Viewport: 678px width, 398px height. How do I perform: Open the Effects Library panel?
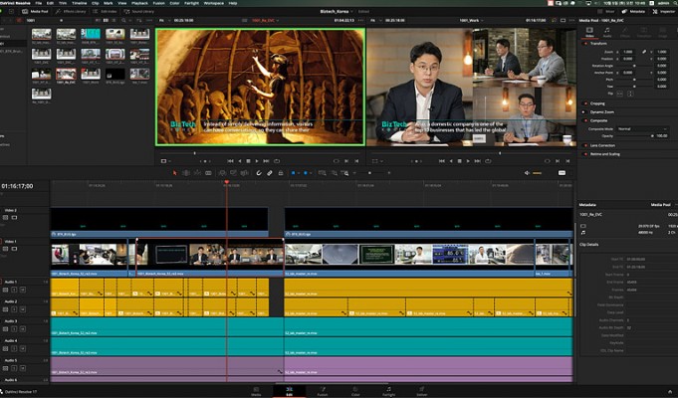71,11
